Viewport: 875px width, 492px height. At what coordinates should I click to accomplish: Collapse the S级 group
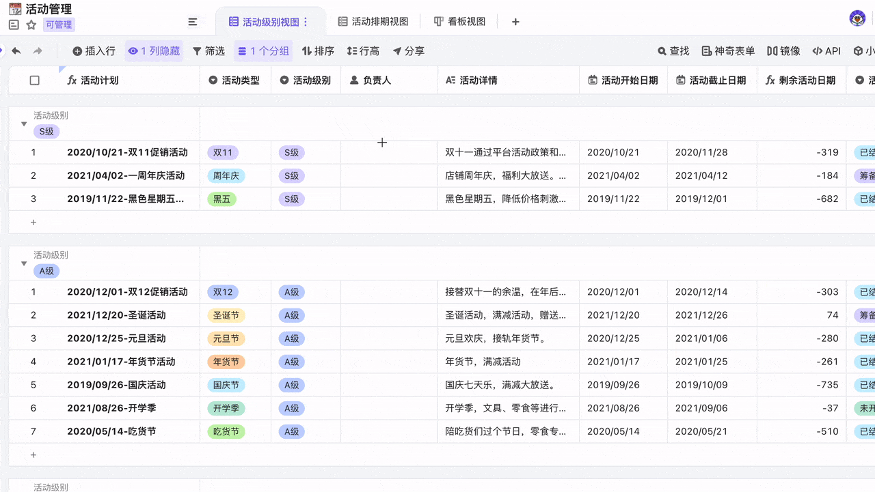tap(24, 124)
